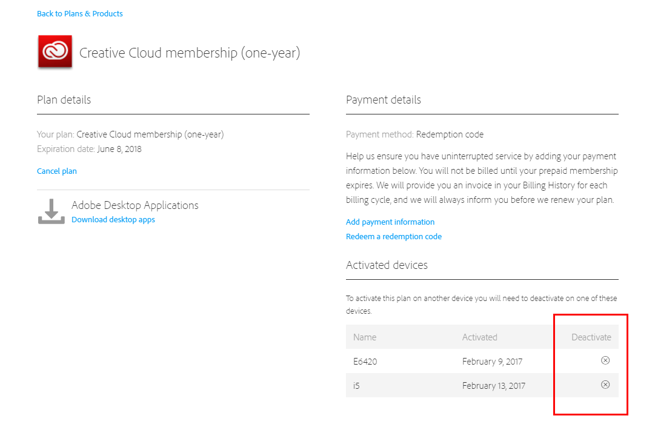Click the February 9, 2017 activation date
This screenshot has height=430, width=655.
[x=492, y=362]
